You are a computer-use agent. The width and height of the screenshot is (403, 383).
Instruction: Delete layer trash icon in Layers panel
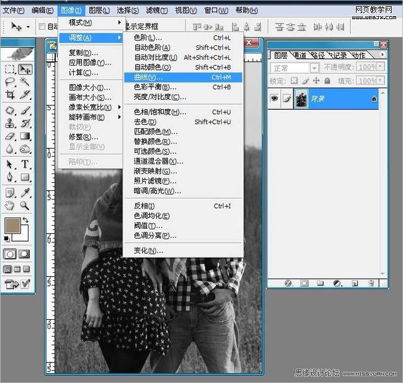(371, 283)
